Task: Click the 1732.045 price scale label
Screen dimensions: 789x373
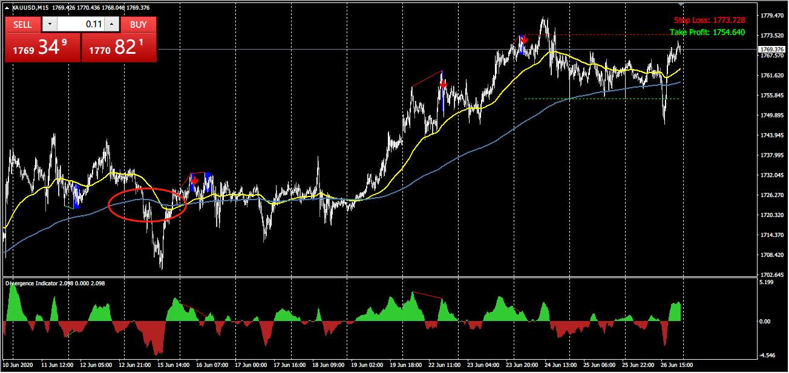Action: coord(772,175)
